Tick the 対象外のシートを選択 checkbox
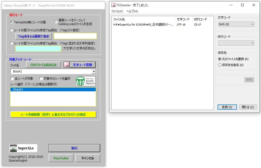Screen dimensions: 261x168 click(41, 79)
